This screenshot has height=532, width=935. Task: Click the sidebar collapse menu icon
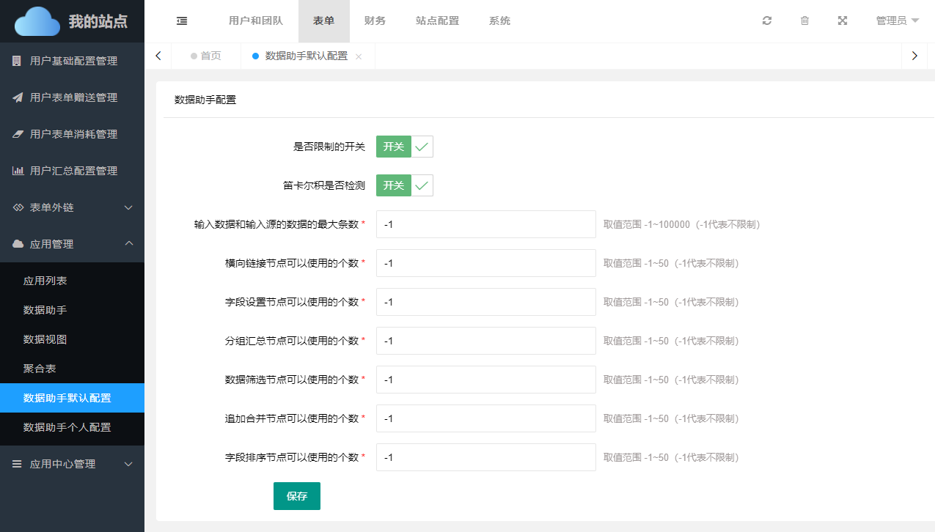(x=182, y=21)
